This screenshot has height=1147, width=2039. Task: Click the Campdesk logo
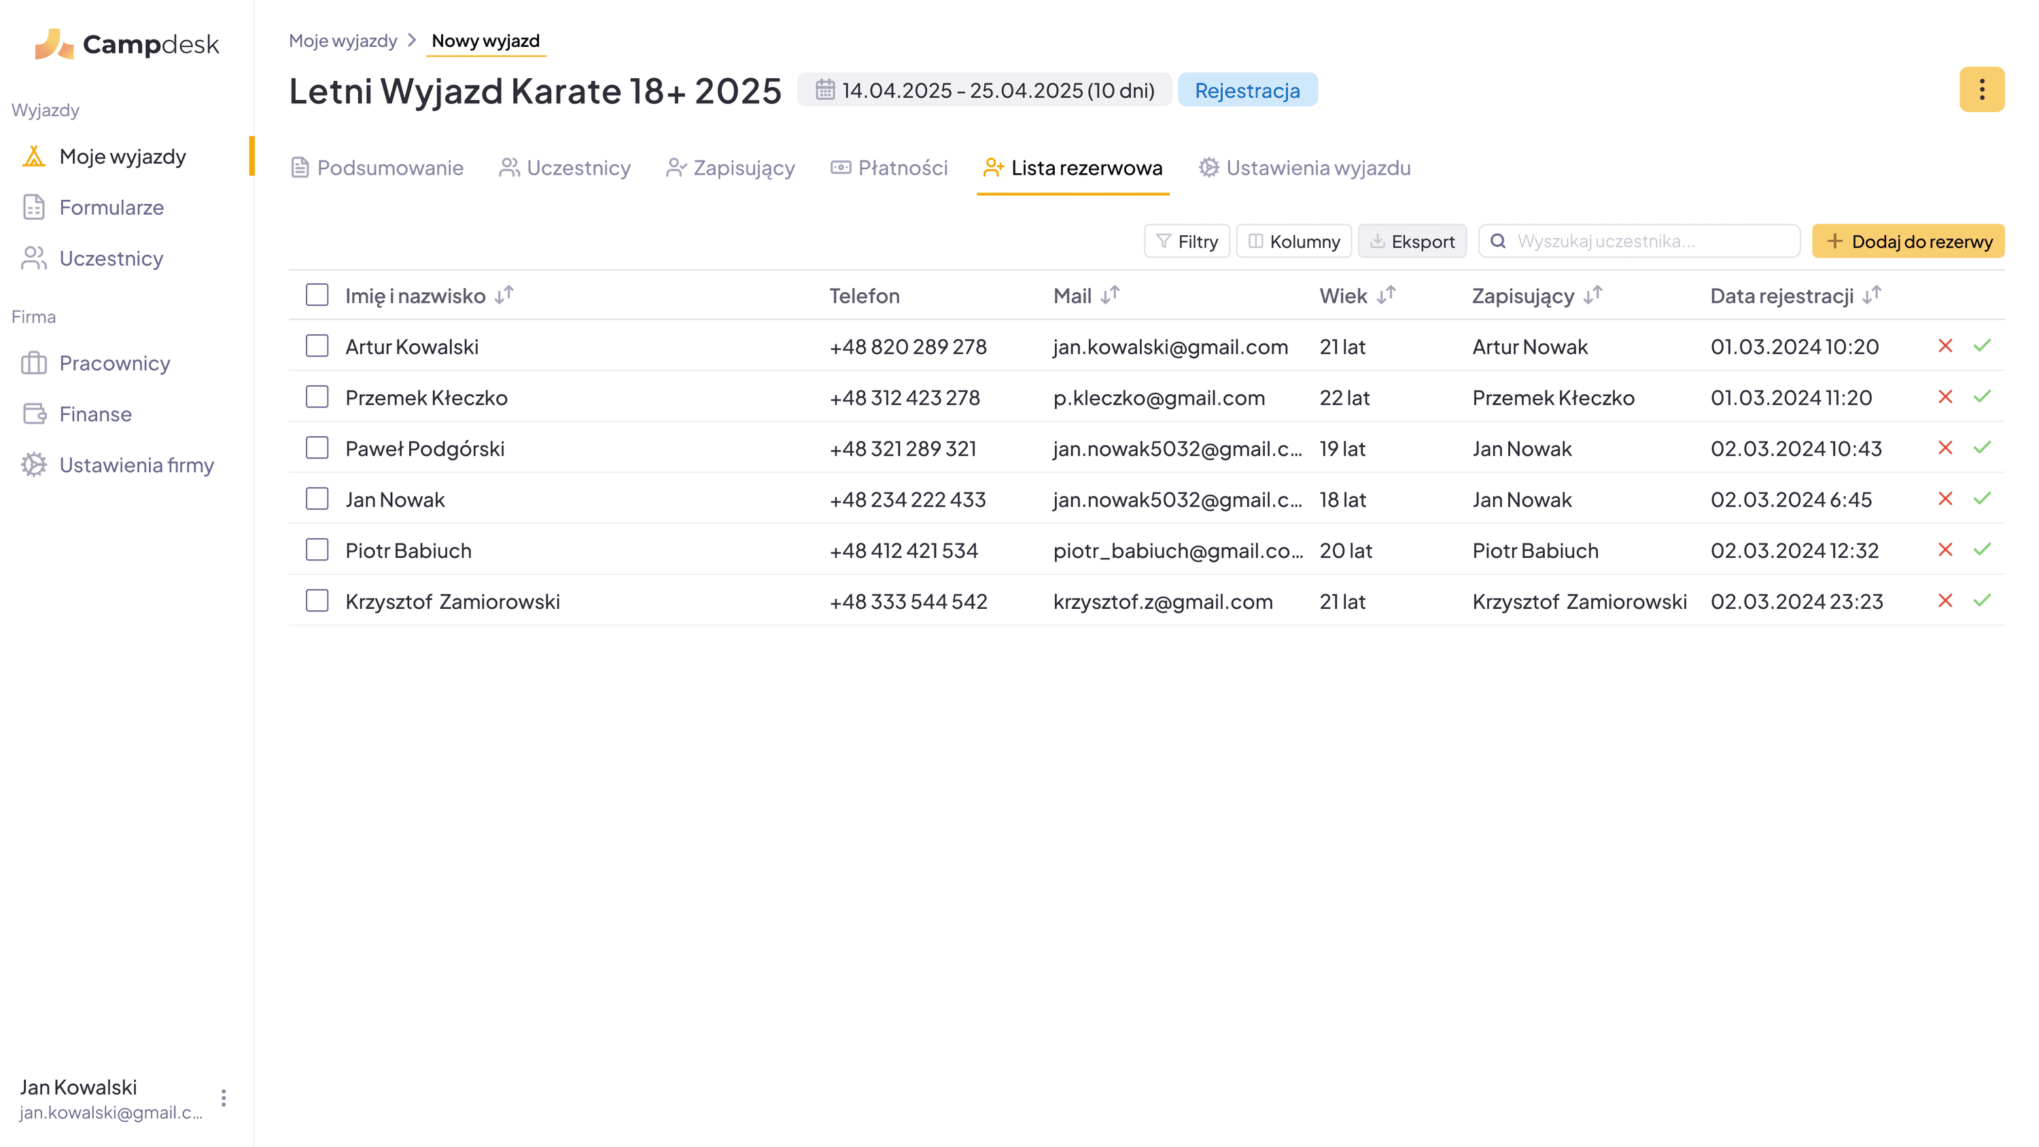coord(126,44)
